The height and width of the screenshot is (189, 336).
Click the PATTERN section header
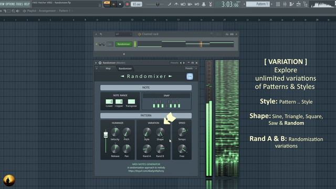click(146, 115)
